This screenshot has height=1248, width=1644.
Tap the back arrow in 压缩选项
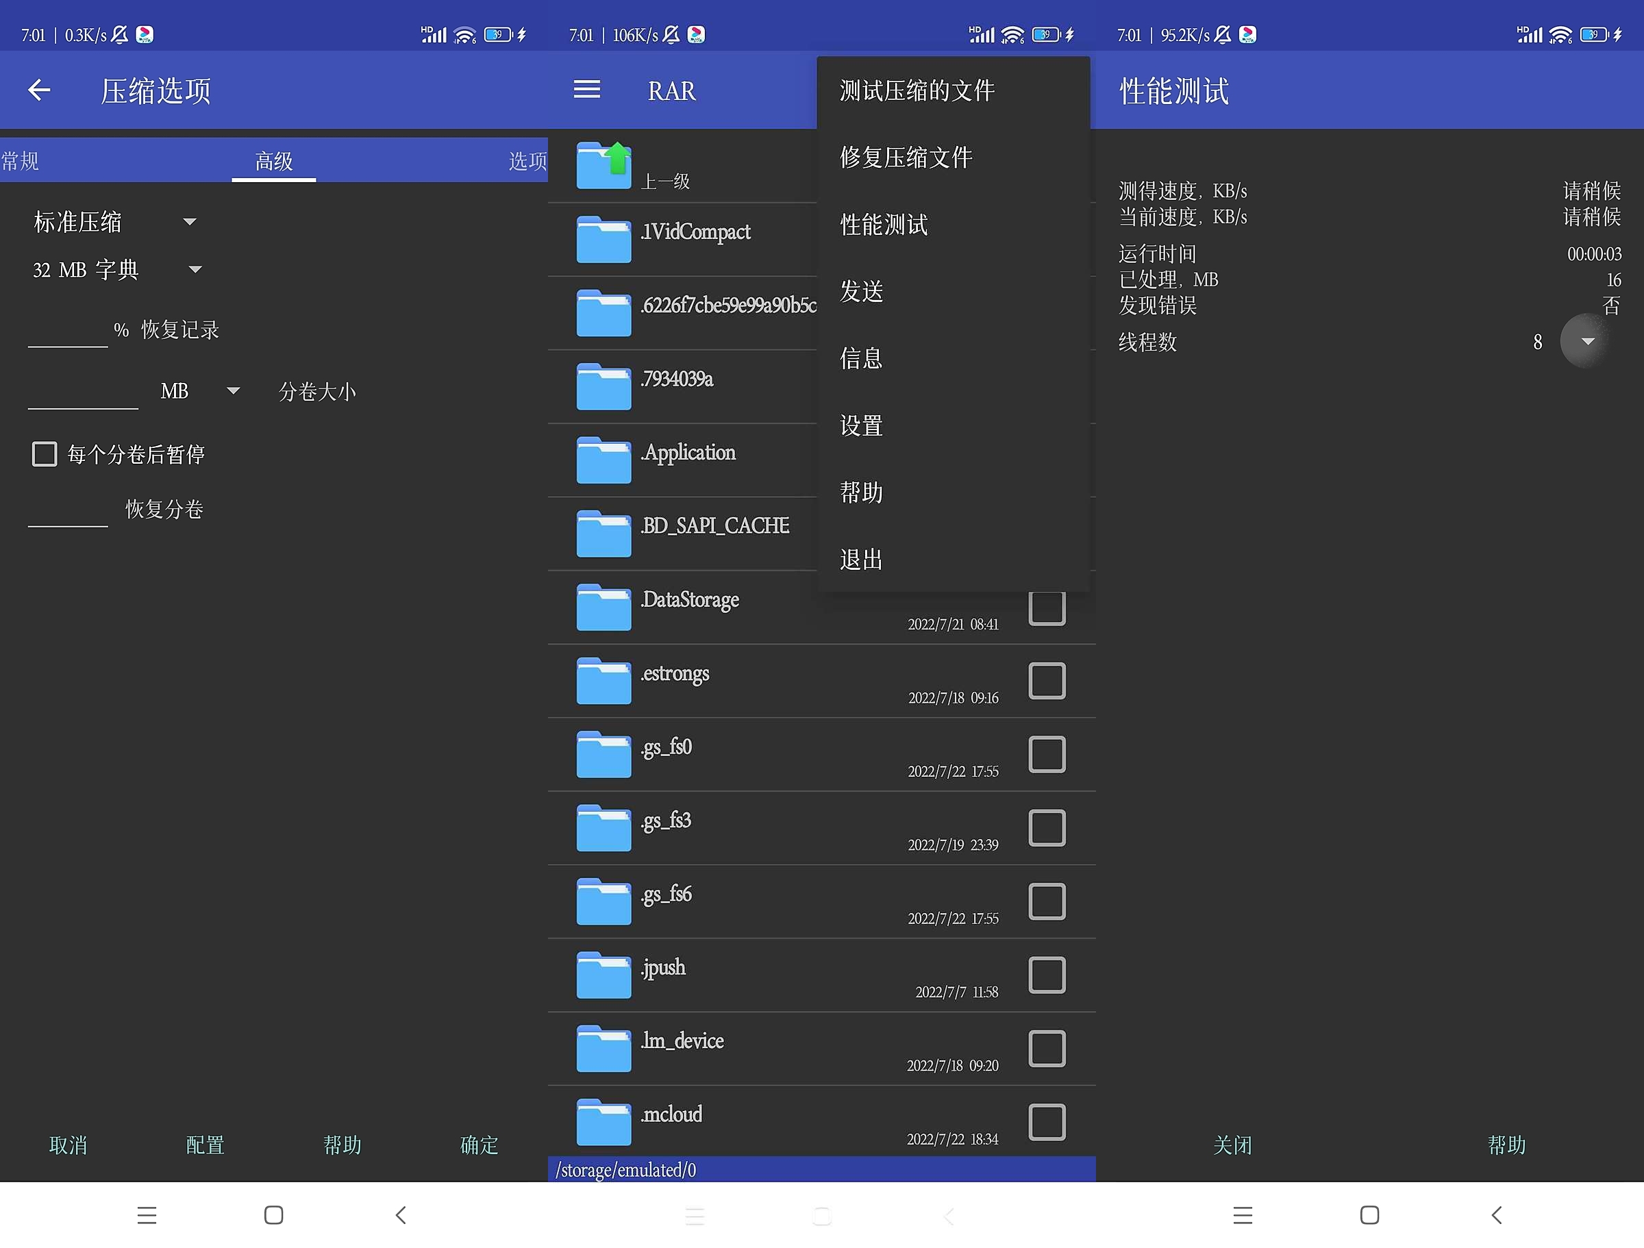click(x=38, y=90)
